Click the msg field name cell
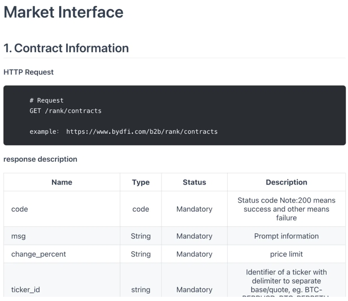The height and width of the screenshot is (301, 348). 18,236
